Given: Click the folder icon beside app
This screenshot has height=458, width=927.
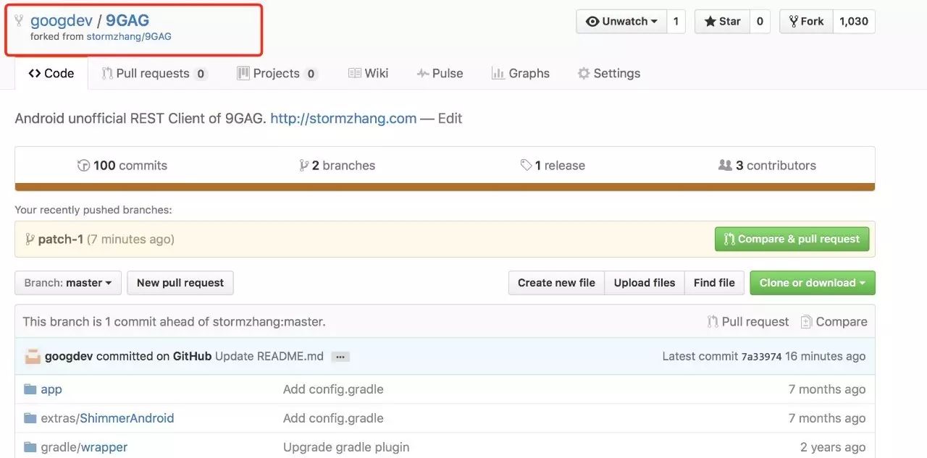Looking at the screenshot, I should pos(30,389).
